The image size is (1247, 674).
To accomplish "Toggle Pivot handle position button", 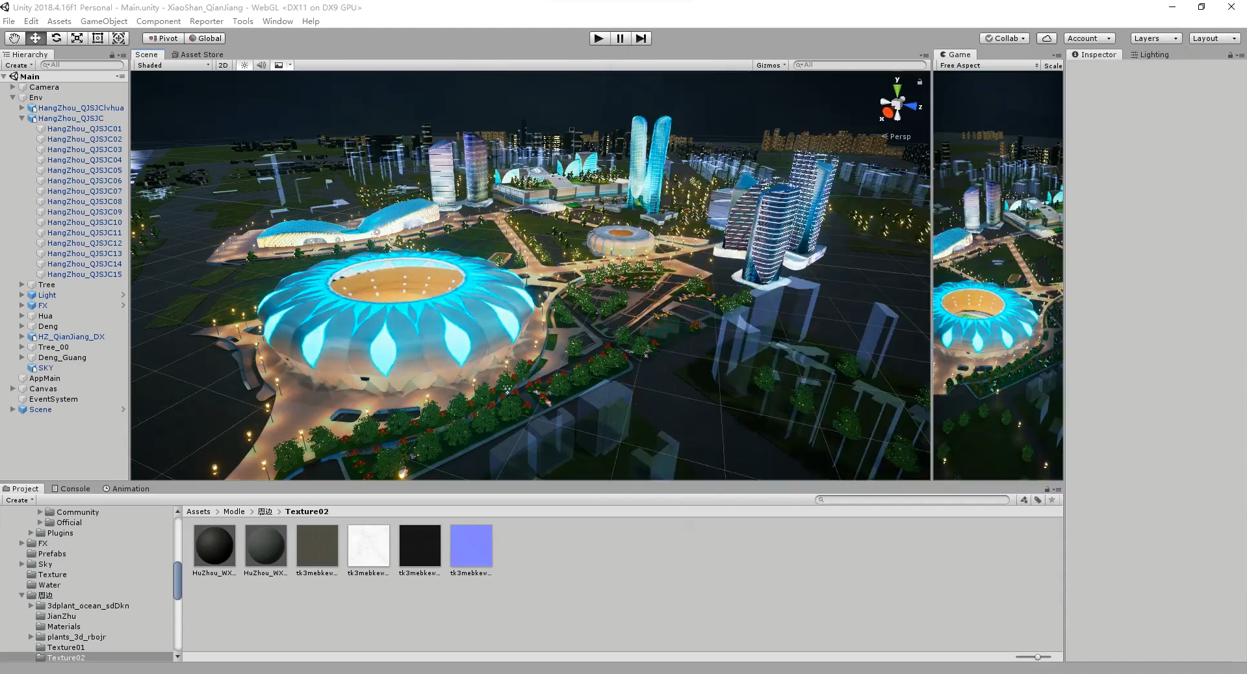I will tap(163, 38).
